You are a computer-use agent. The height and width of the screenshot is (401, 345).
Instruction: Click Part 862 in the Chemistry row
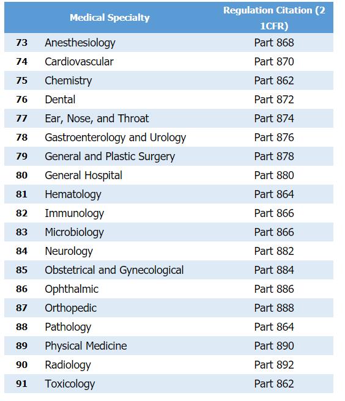(274, 81)
